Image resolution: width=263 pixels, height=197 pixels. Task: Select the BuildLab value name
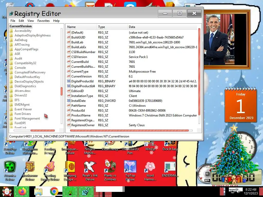pos(77,42)
